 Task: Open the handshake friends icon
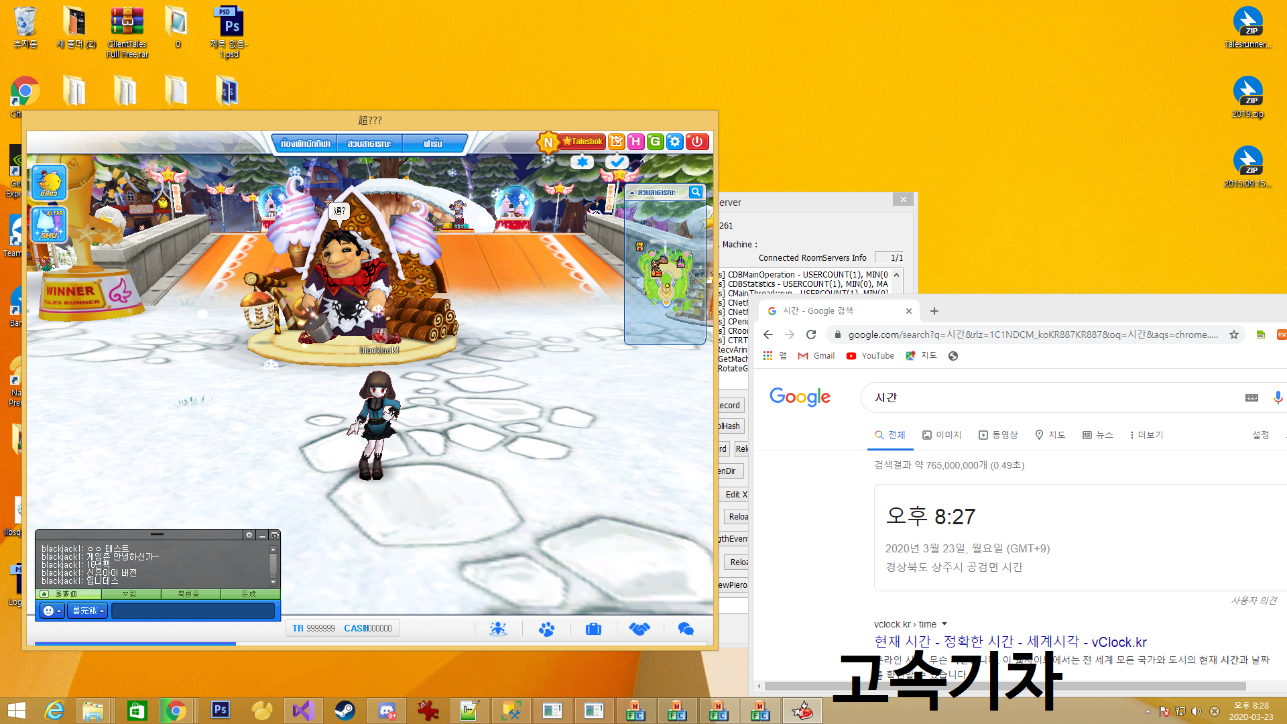click(x=639, y=629)
